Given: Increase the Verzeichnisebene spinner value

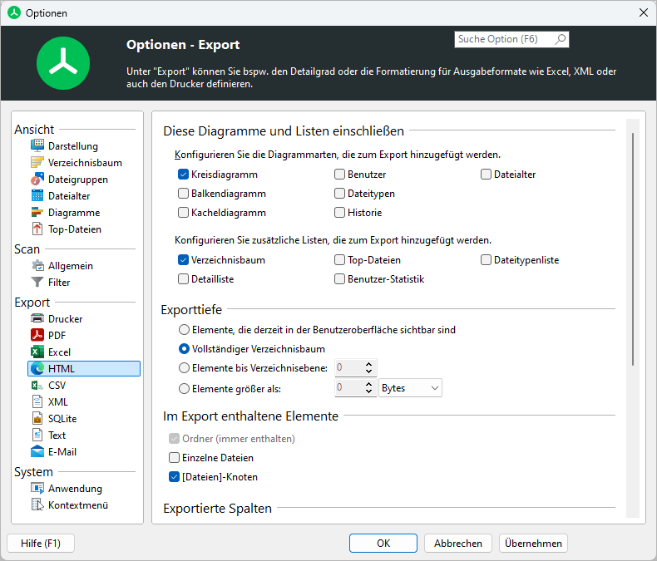Looking at the screenshot, I should click(x=368, y=364).
